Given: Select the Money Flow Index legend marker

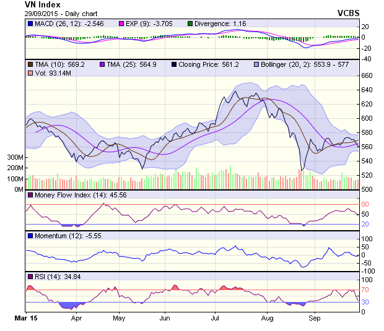Looking at the screenshot, I should point(30,196).
